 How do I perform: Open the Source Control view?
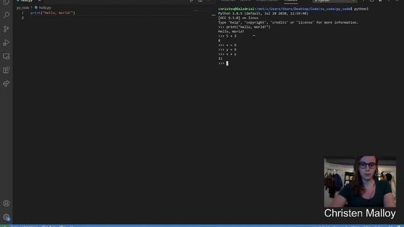(x=6, y=29)
